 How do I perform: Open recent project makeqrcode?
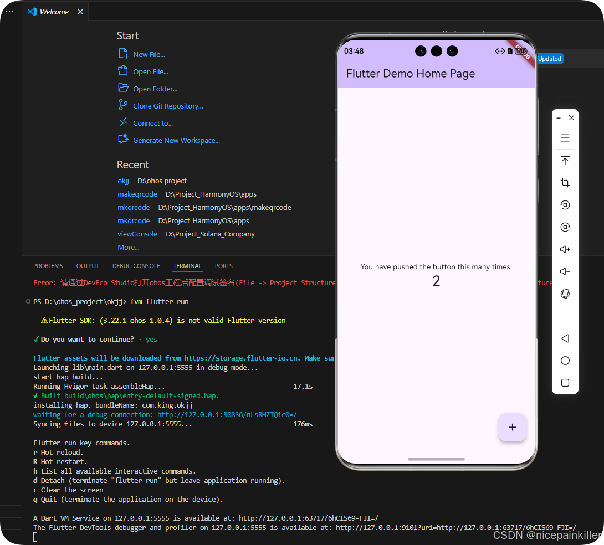(x=137, y=194)
